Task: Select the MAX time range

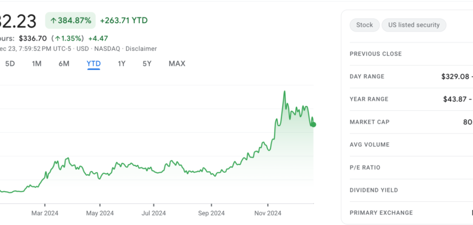Action: coord(177,64)
